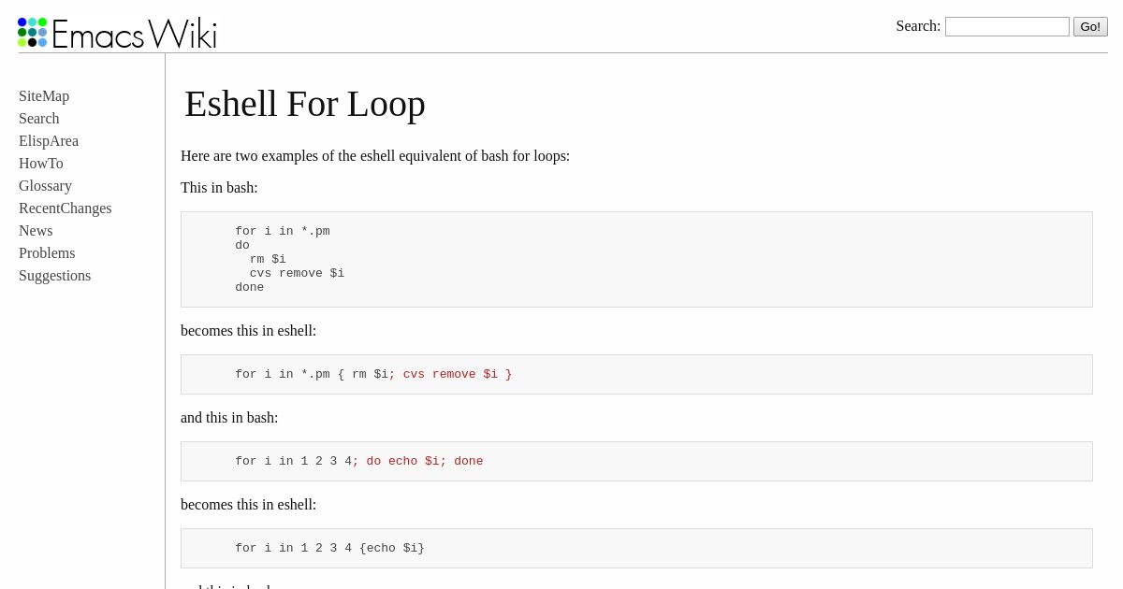Select the HowTo sidebar link

(x=41, y=164)
